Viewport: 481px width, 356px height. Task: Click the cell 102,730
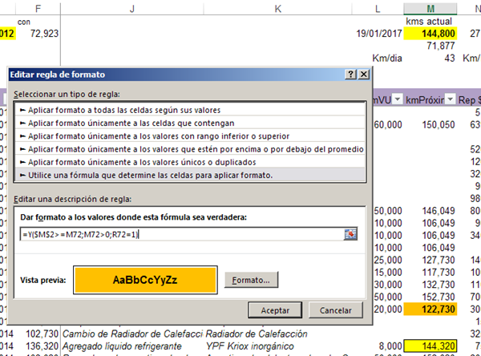pyautogui.click(x=38, y=334)
